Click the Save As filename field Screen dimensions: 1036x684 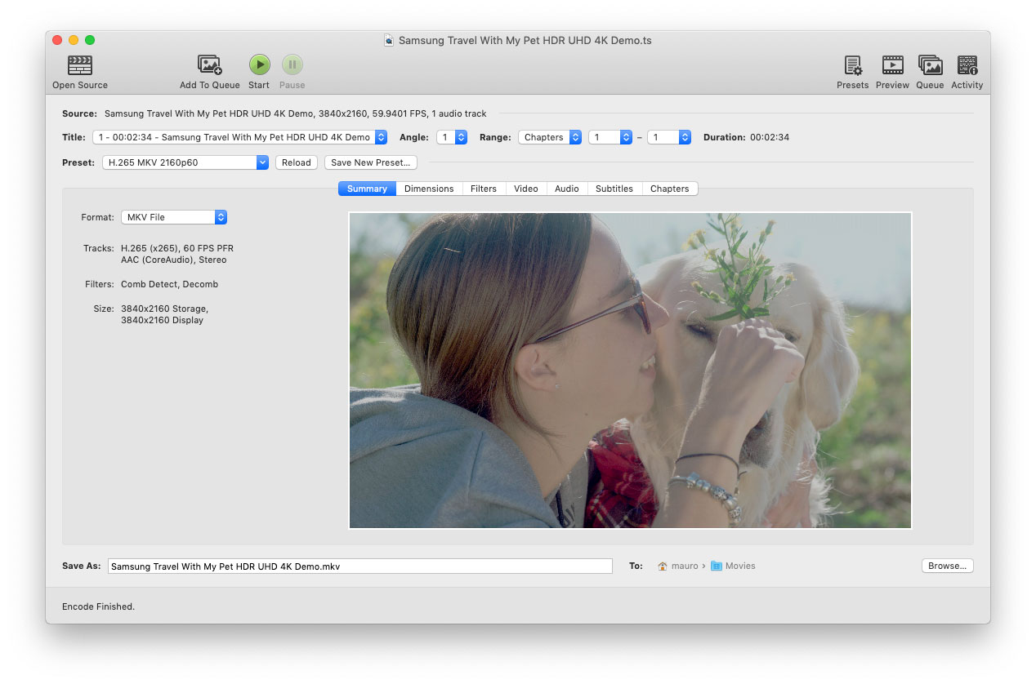pos(359,566)
